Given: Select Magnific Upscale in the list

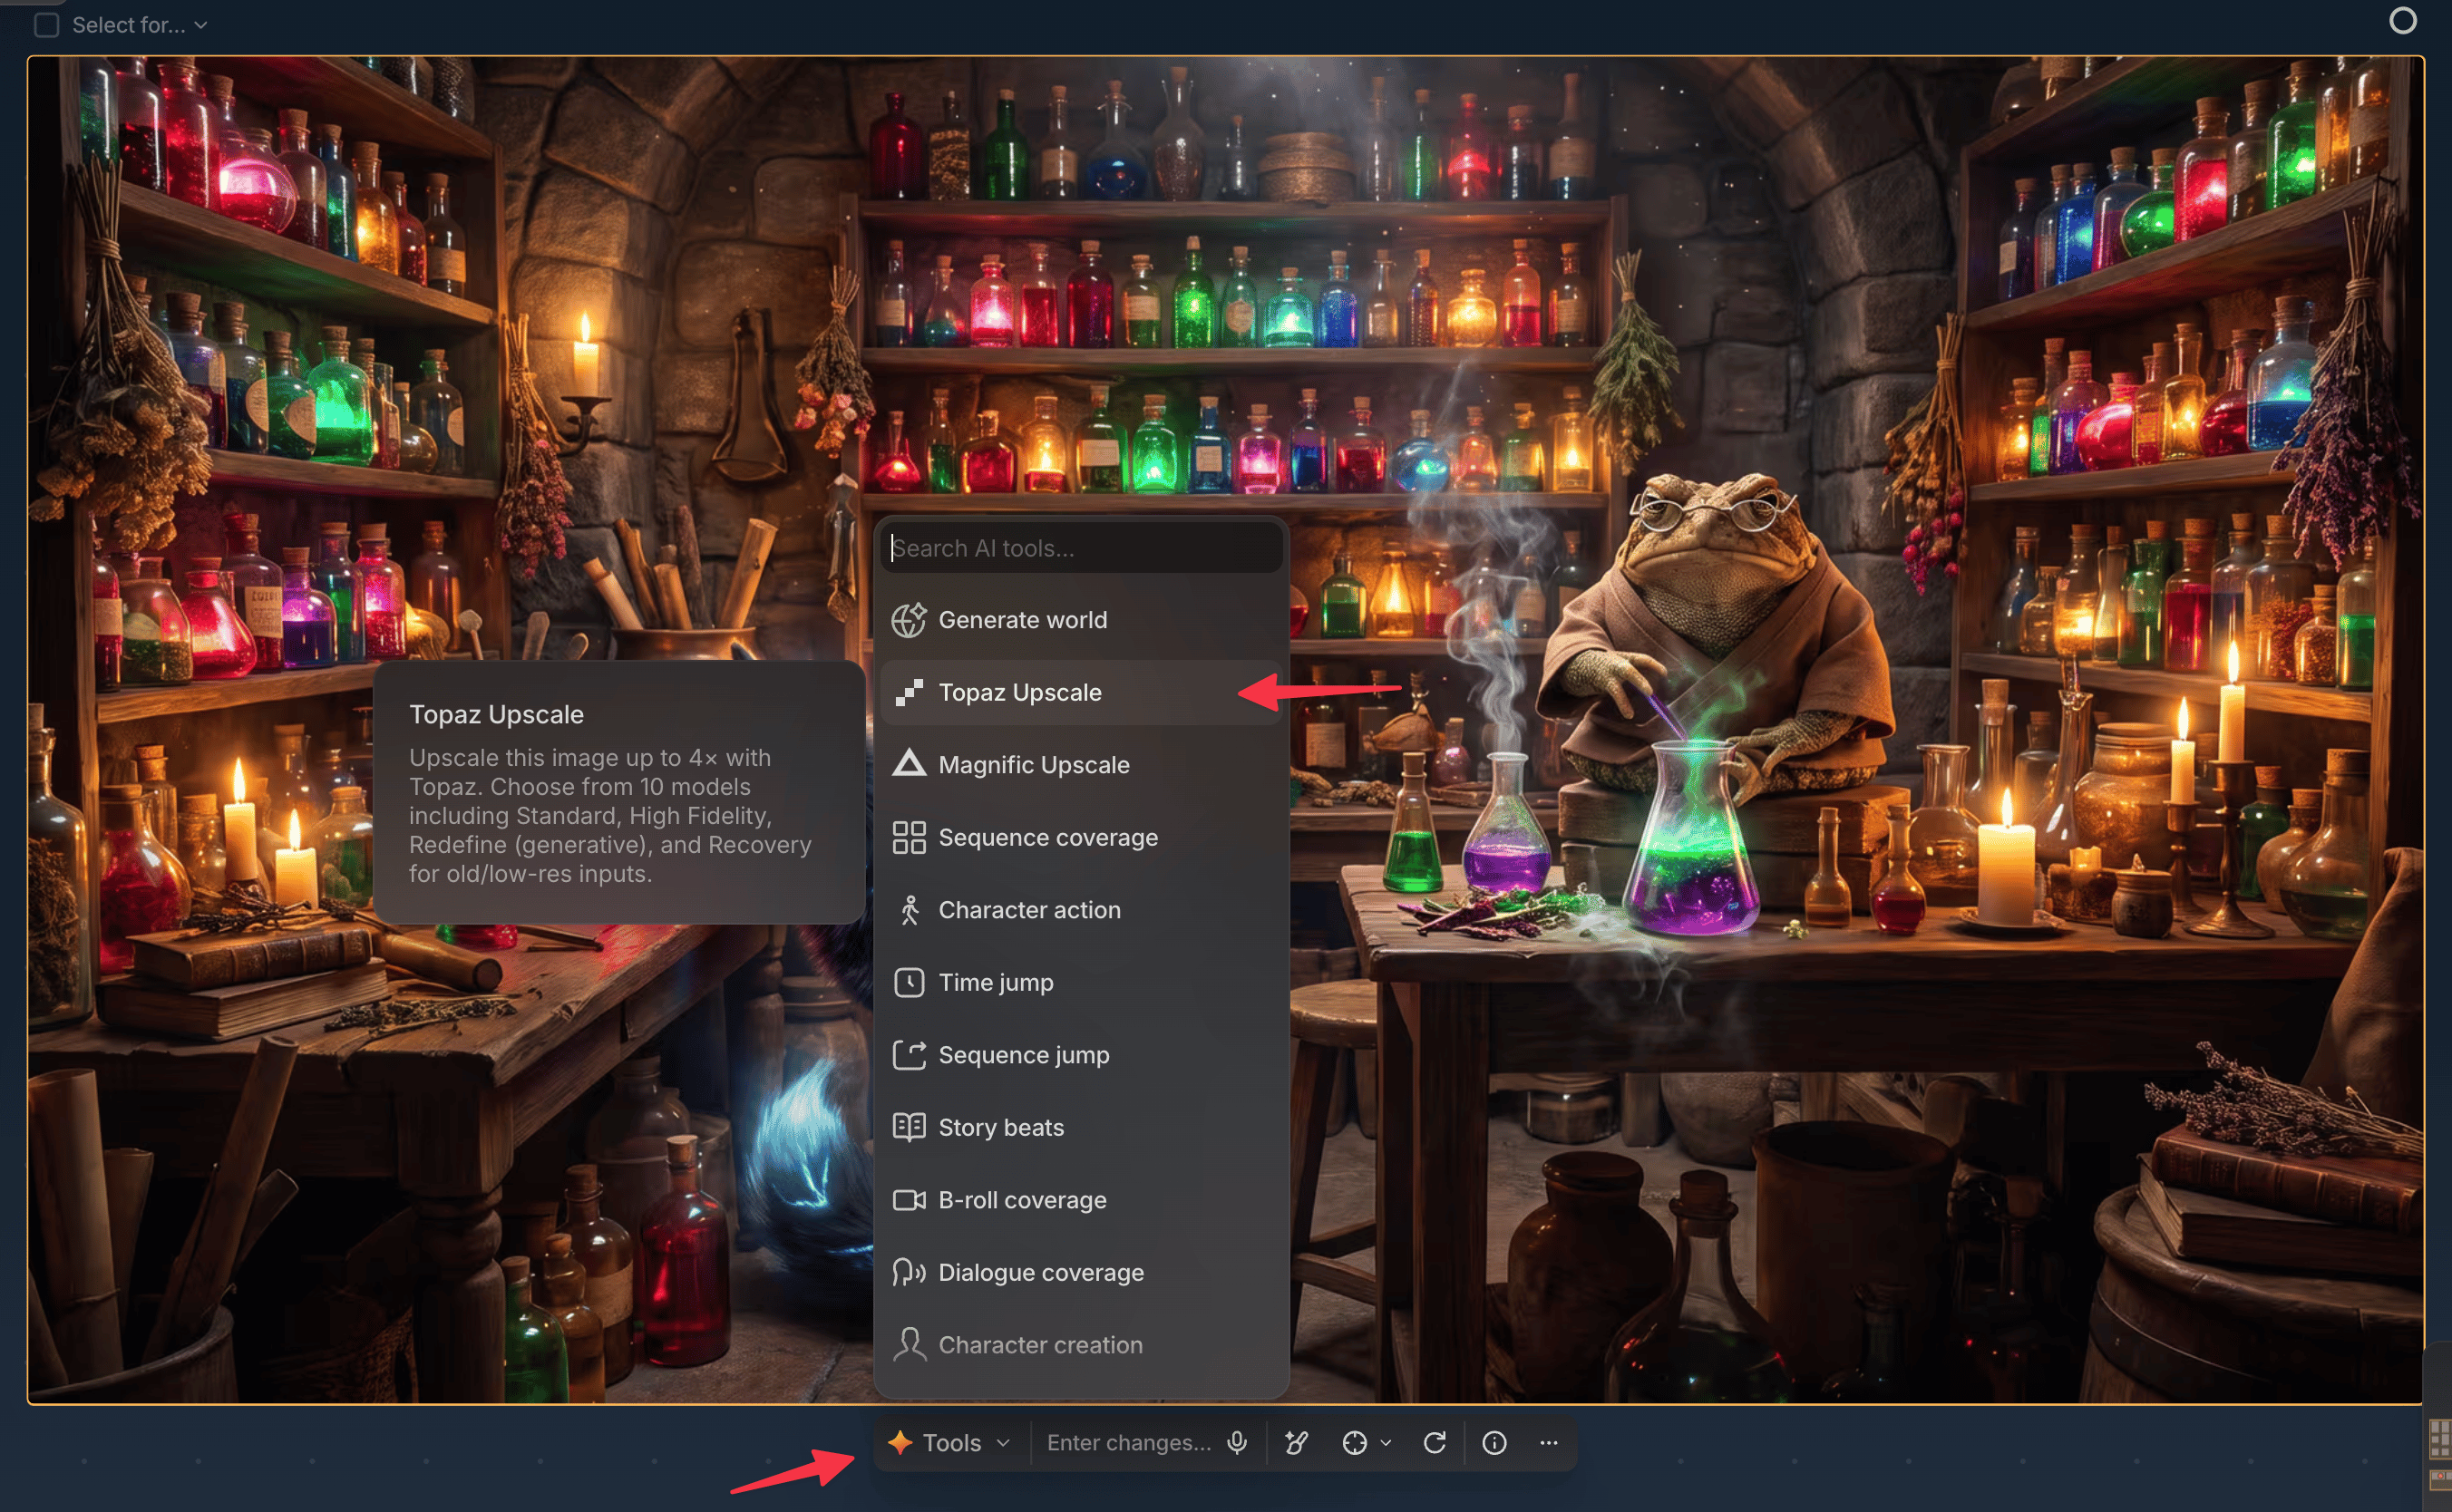Looking at the screenshot, I should (x=1080, y=765).
